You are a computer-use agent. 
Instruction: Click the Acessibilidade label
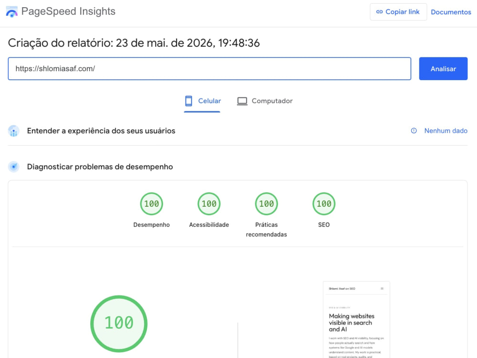[209, 225]
